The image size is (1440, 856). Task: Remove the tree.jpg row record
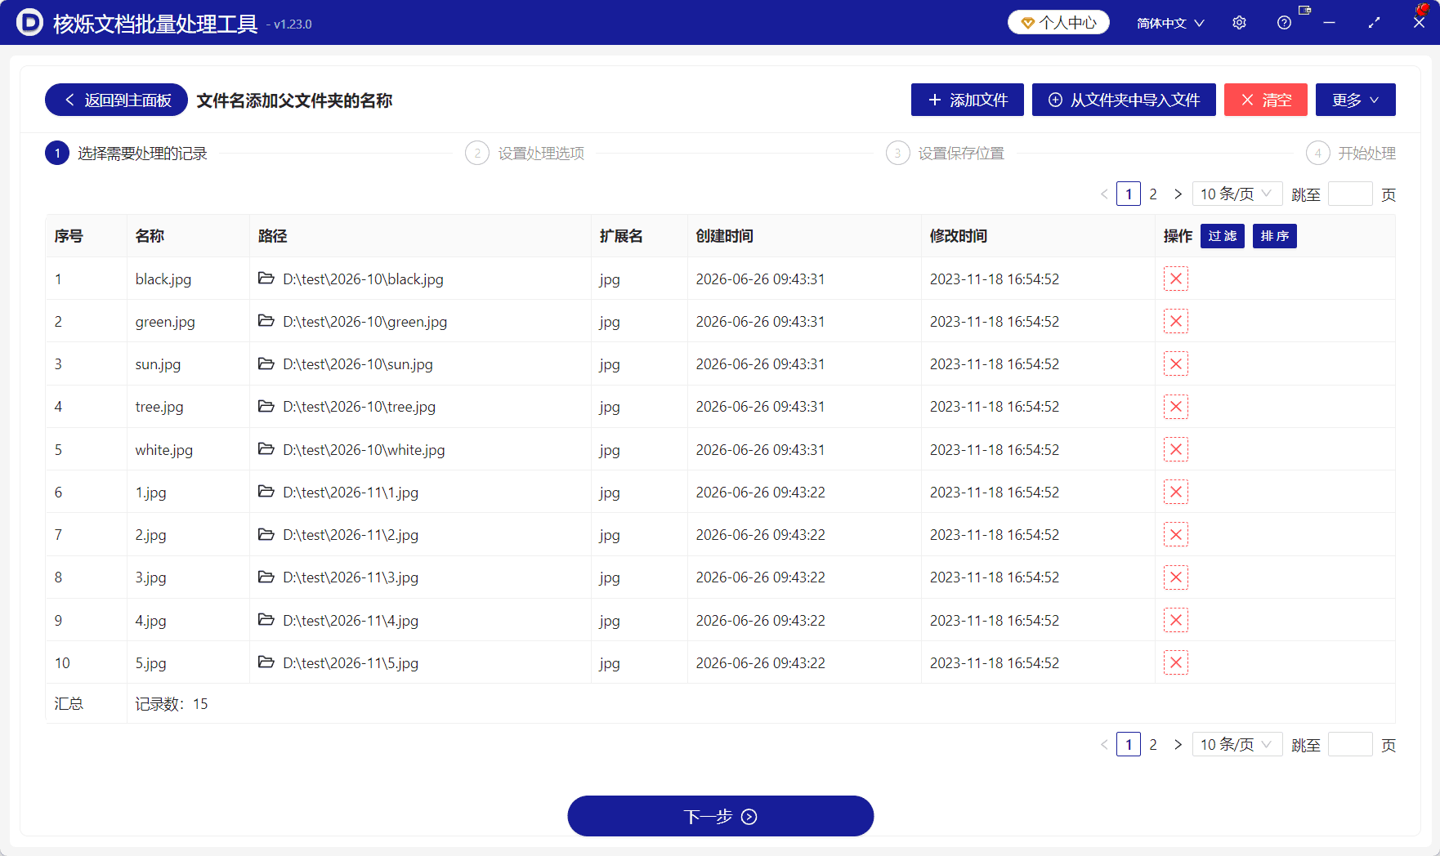1175,407
